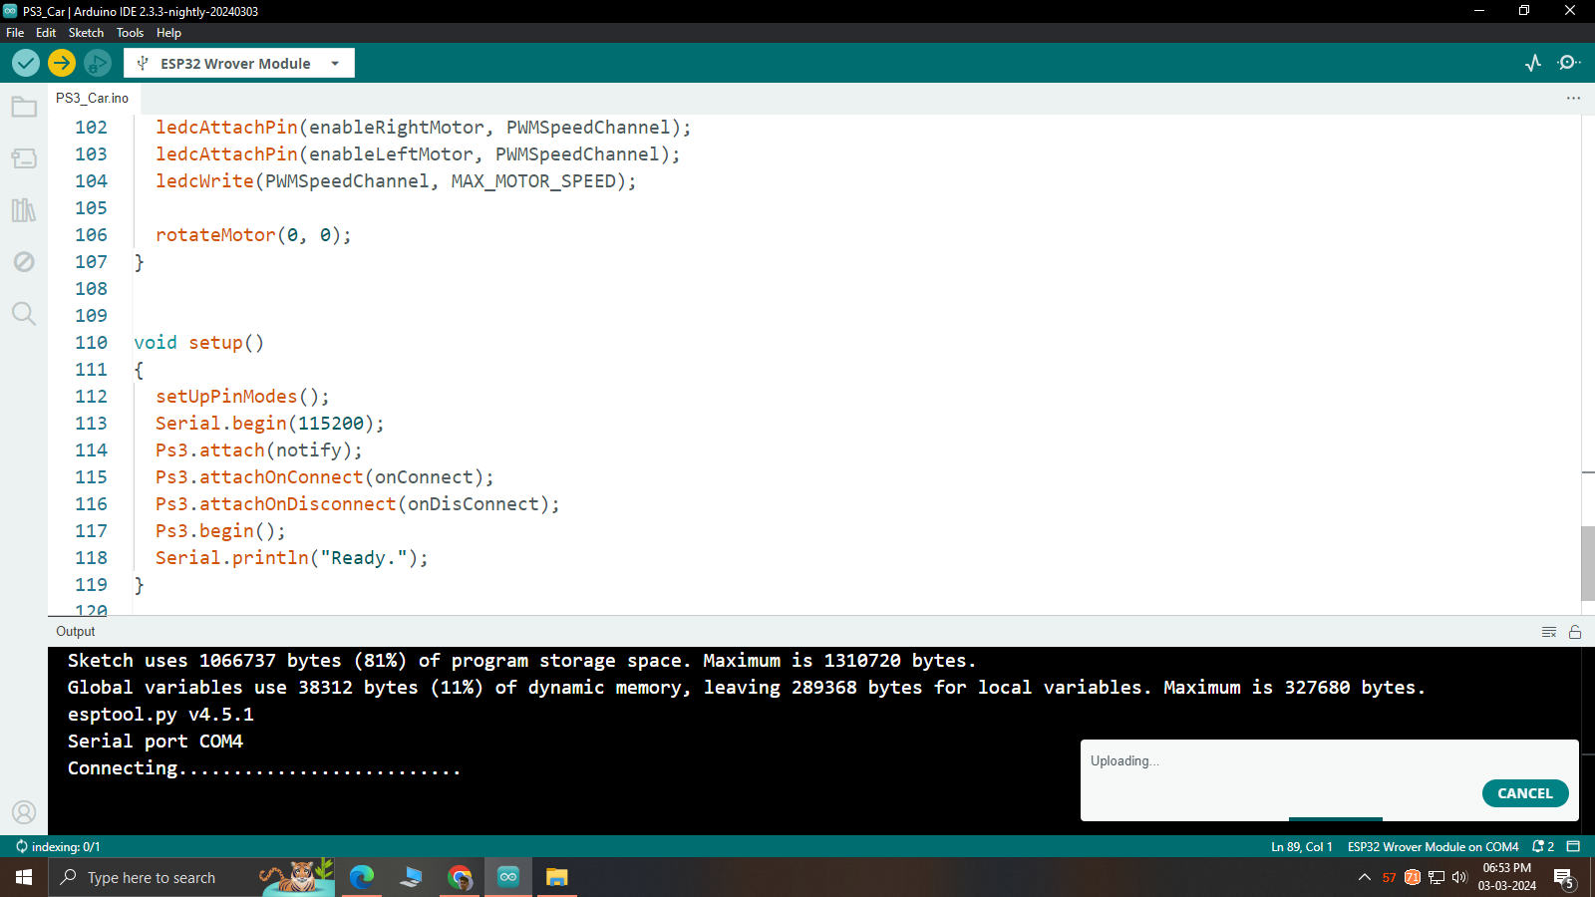Open the Serial Monitor
This screenshot has width=1595, height=897.
pyautogui.click(x=1569, y=63)
